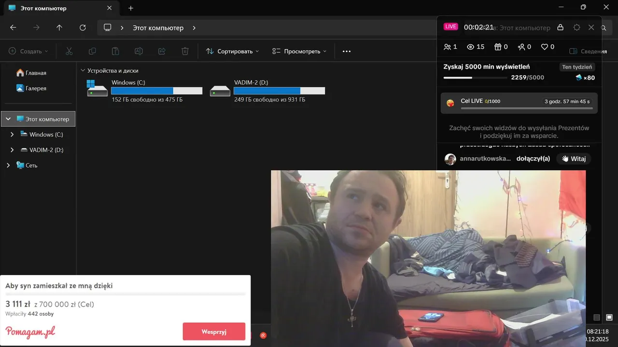Click the Delete trash icon
This screenshot has height=347, width=618.
pyautogui.click(x=185, y=51)
